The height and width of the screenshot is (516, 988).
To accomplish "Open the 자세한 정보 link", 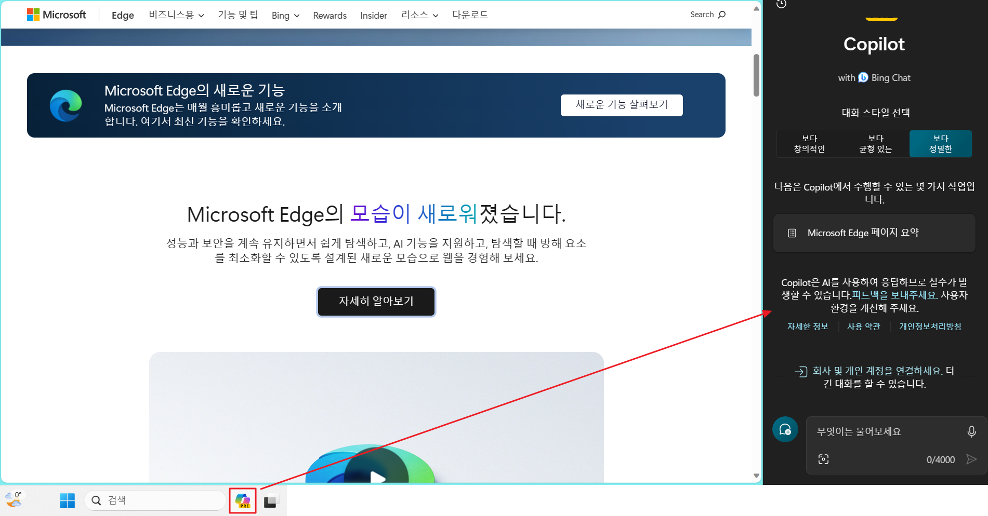I will tap(808, 327).
